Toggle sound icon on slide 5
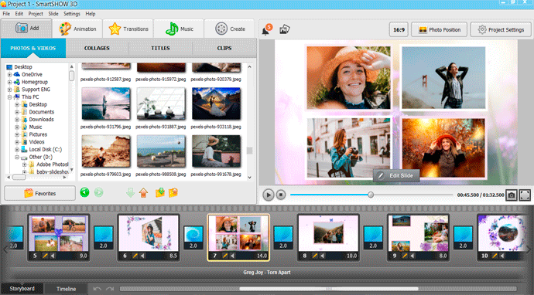 (53, 256)
